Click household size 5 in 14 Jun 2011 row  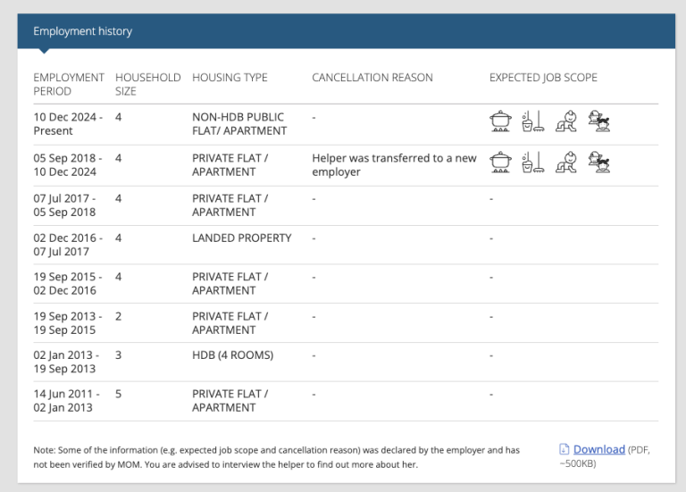pos(118,394)
